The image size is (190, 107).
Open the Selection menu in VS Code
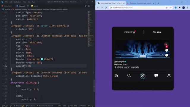[18, 2]
